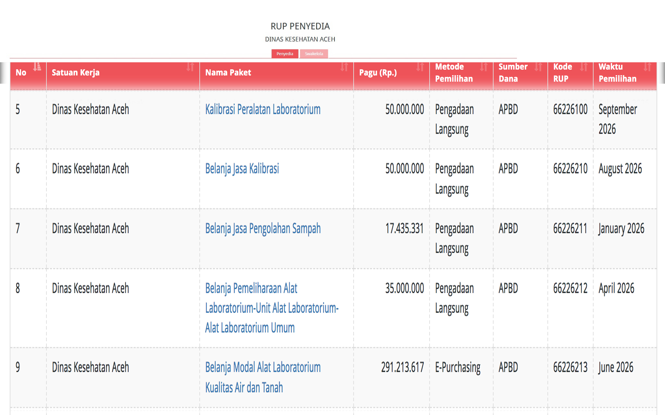665x415 pixels.
Task: Click the Nama Paket column header text
Action: 228,73
